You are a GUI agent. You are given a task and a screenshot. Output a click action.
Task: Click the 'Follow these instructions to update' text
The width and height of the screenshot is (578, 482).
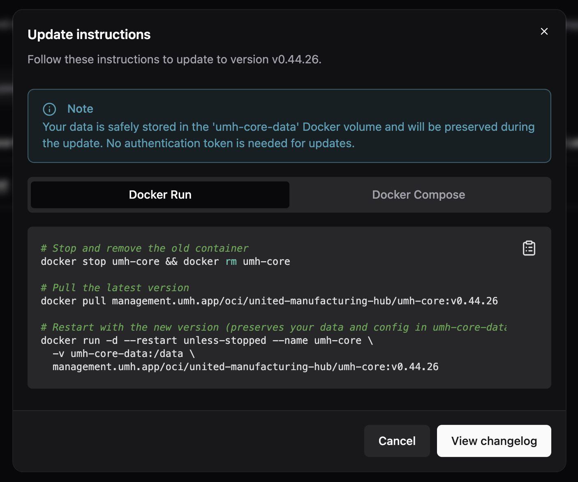click(x=174, y=60)
